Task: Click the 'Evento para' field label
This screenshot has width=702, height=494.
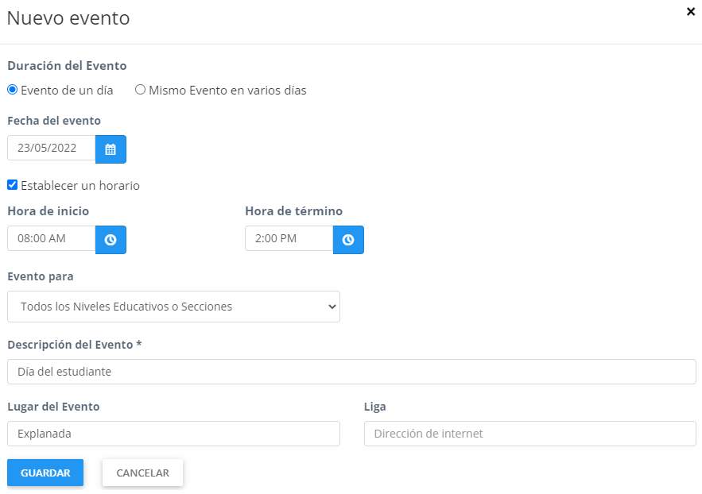Action: (x=41, y=276)
